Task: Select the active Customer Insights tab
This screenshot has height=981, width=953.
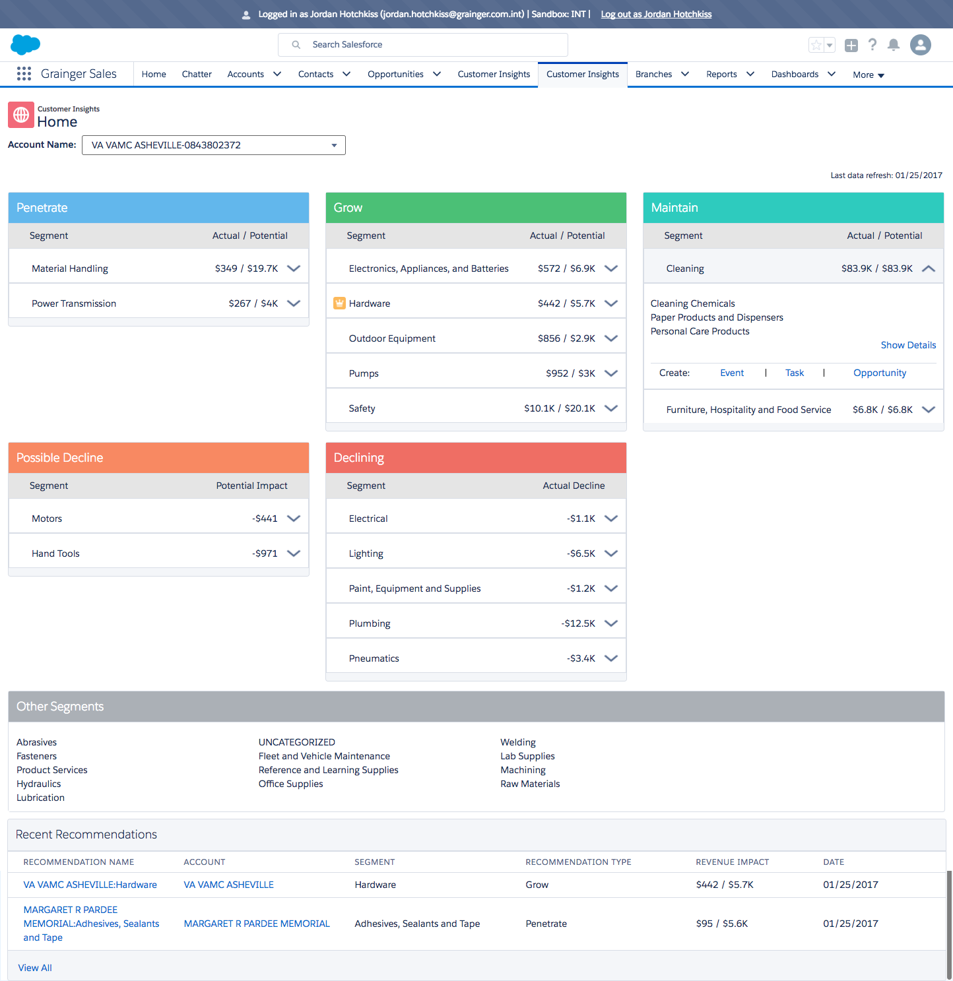Action: coord(583,74)
